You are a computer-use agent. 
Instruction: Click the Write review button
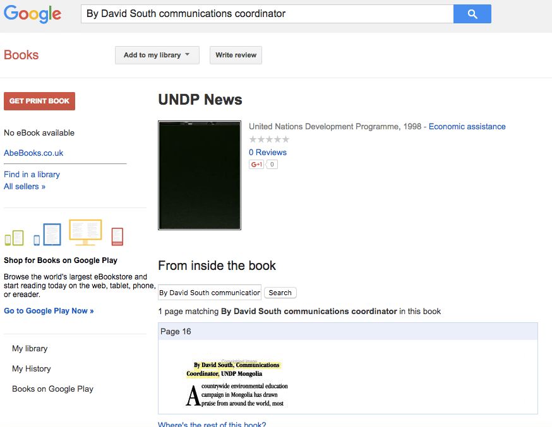click(236, 55)
